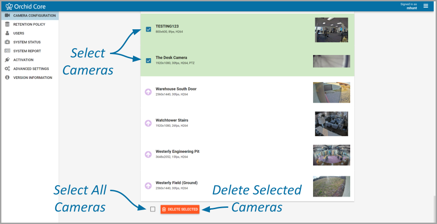
Task: Click the signed in user mhunt
Action: tap(412, 8)
